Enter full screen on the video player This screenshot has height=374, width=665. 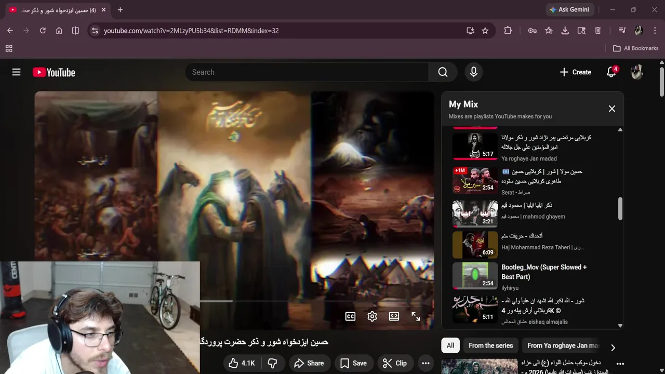pos(416,316)
